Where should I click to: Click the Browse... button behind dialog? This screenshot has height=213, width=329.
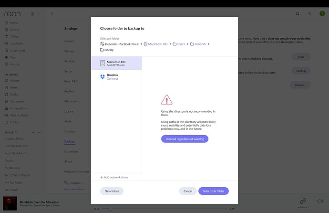[300, 85]
